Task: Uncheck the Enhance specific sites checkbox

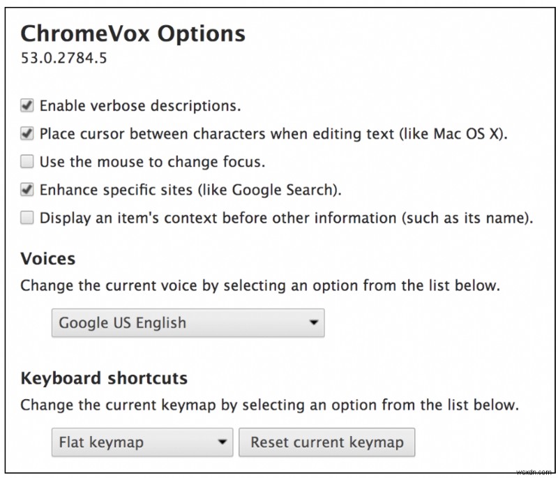Action: click(27, 189)
